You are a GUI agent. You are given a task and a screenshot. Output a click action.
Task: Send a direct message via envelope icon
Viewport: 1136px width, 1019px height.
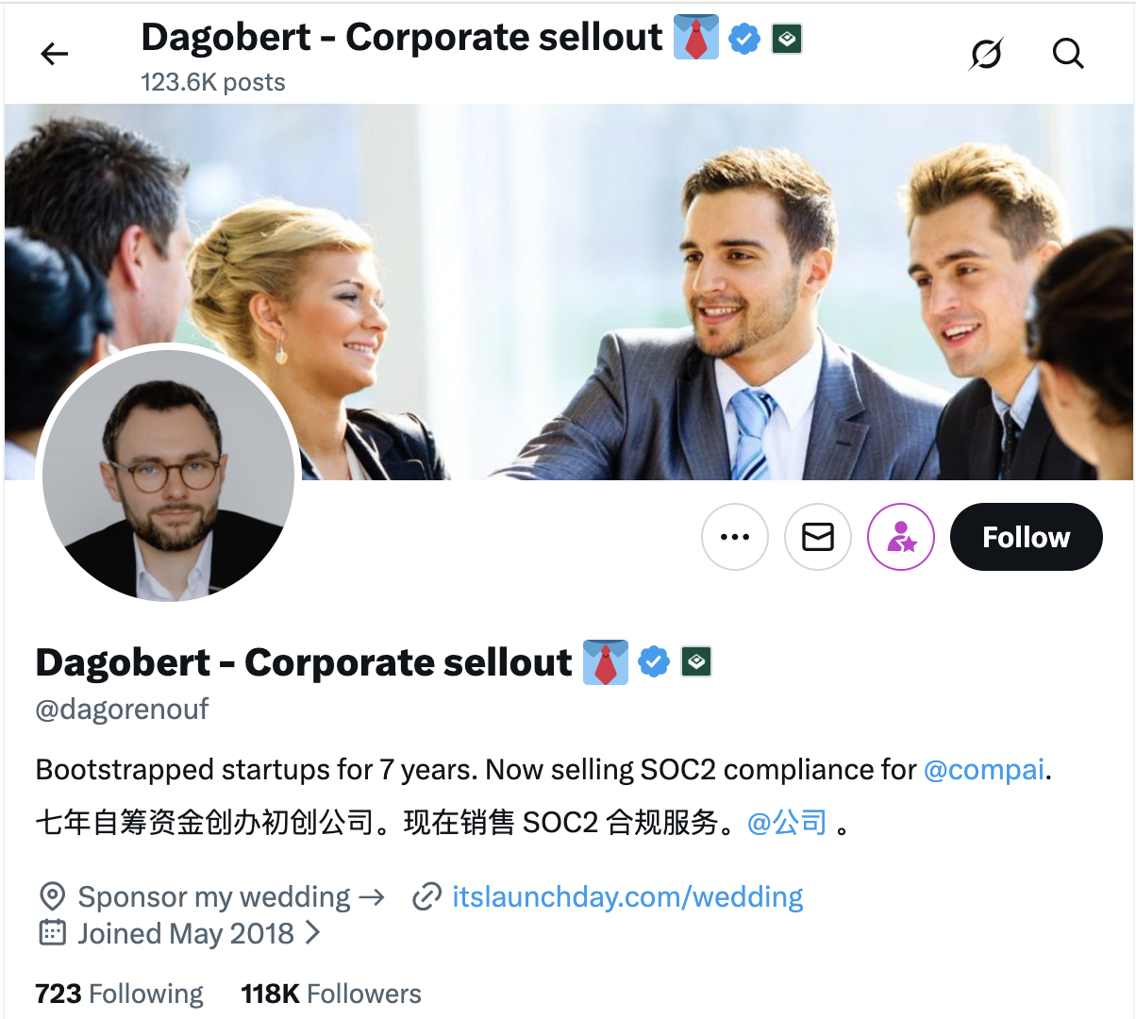[817, 536]
